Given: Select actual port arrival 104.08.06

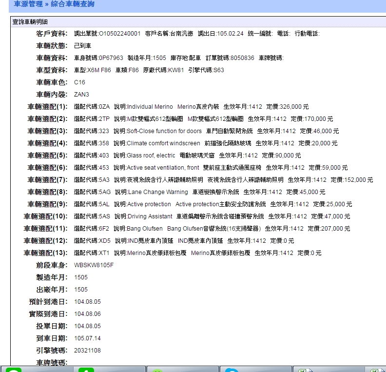Looking at the screenshot, I should tap(87, 314).
